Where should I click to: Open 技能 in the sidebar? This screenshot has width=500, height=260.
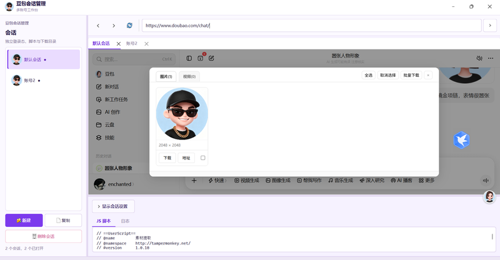coord(105,137)
